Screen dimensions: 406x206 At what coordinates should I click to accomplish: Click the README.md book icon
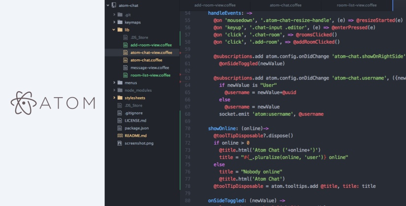pos(120,135)
